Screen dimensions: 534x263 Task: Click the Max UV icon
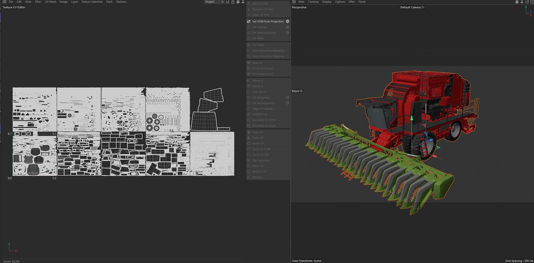click(x=249, y=63)
